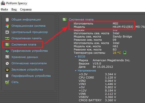Click the Изготовитель сев. моста label

click(91, 33)
